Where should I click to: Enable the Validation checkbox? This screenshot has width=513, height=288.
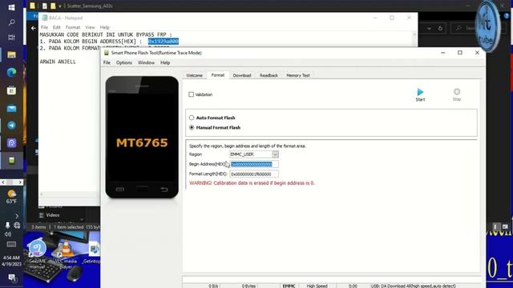pos(191,94)
